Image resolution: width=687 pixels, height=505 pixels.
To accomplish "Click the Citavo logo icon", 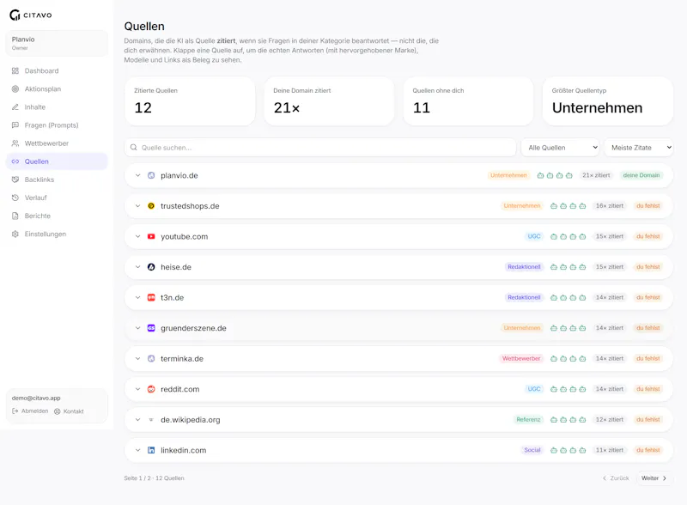I will 15,15.
